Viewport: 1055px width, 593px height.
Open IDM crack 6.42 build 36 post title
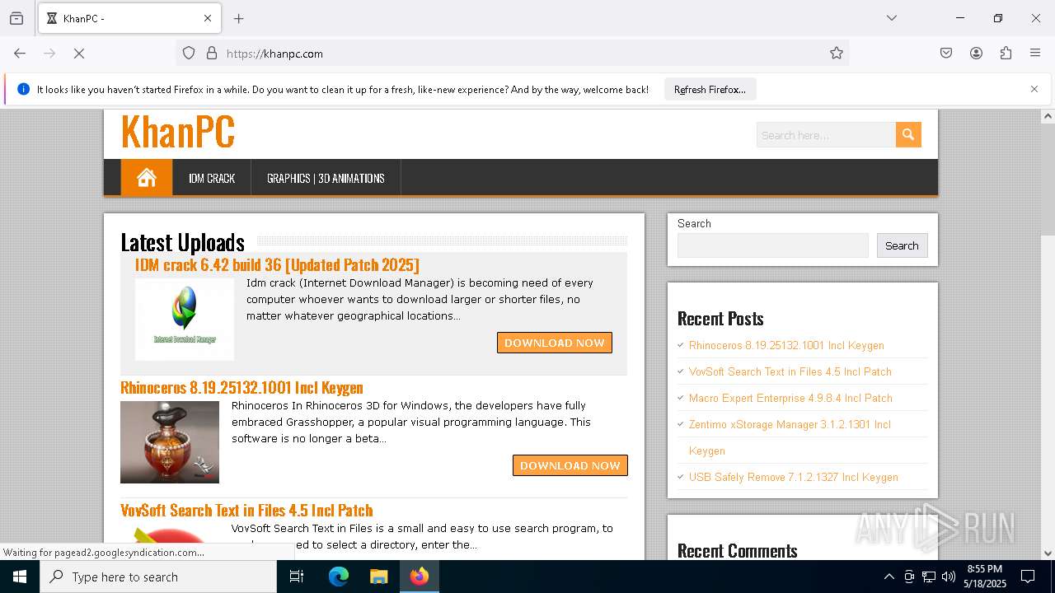277,265
